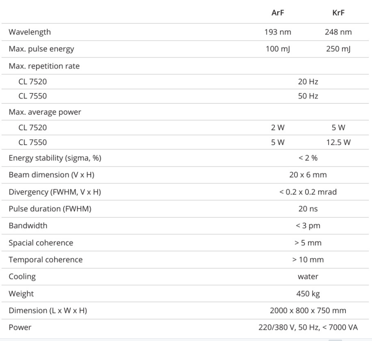The image size is (372, 341).
Task: Click the Max. repetition rate heading
Action: coord(44,66)
